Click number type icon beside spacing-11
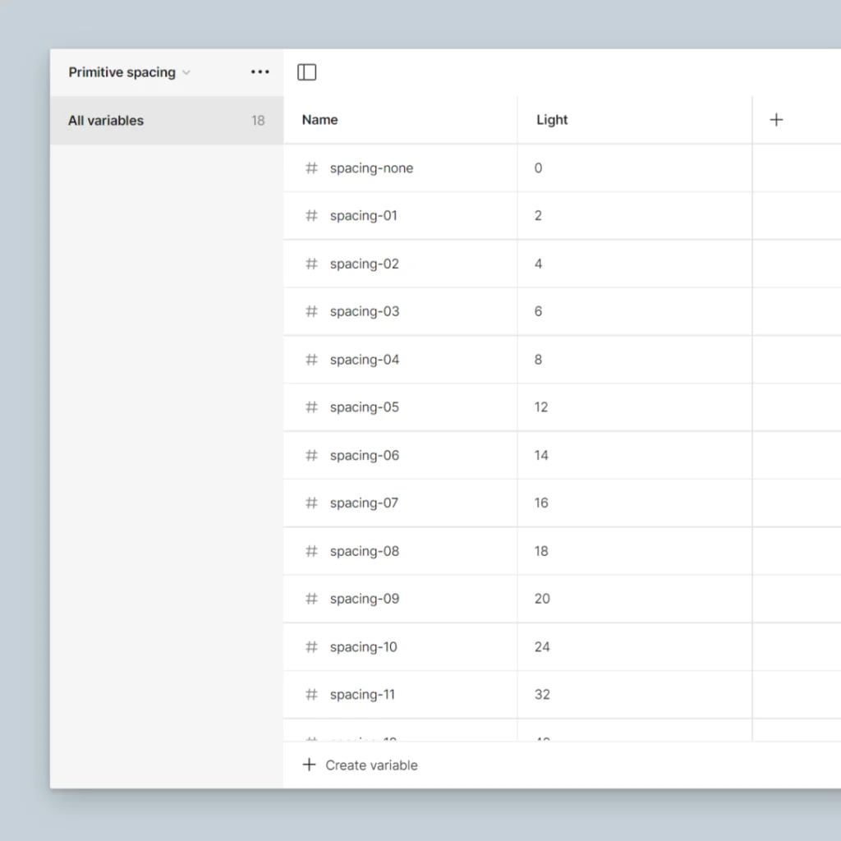This screenshot has height=841, width=841. pos(311,695)
